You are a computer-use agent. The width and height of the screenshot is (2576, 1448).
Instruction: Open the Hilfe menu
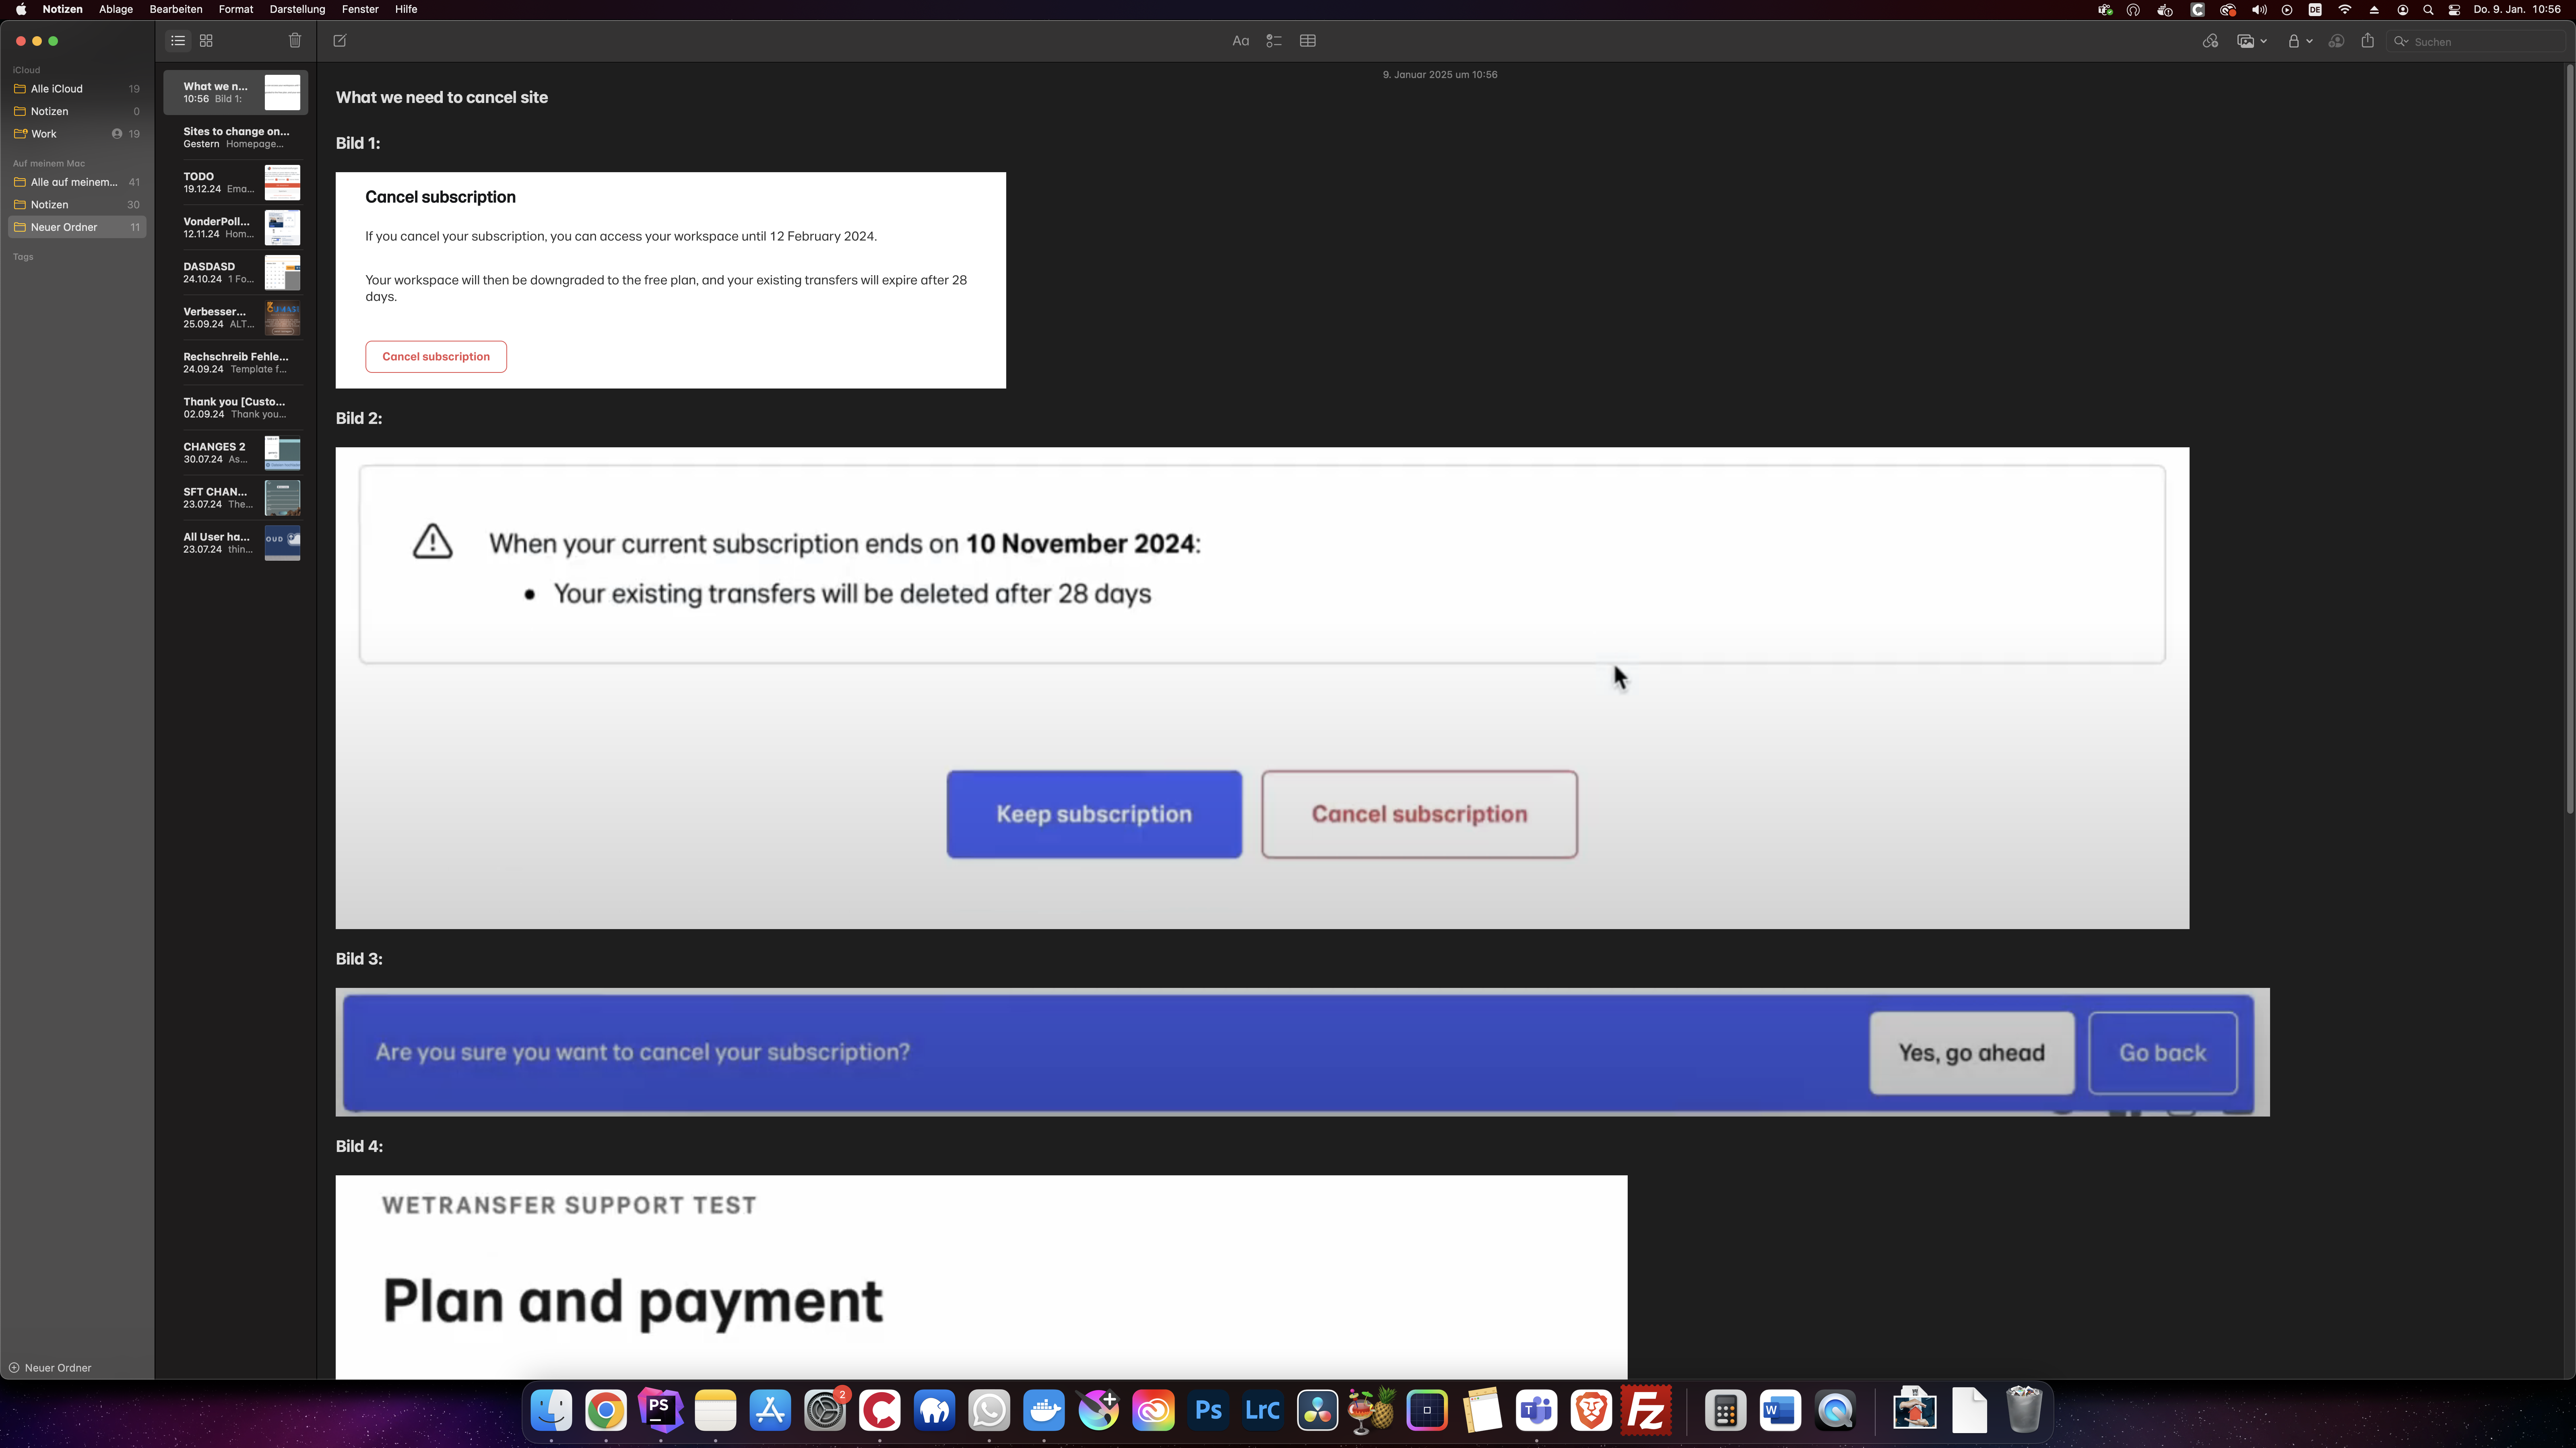(x=406, y=9)
